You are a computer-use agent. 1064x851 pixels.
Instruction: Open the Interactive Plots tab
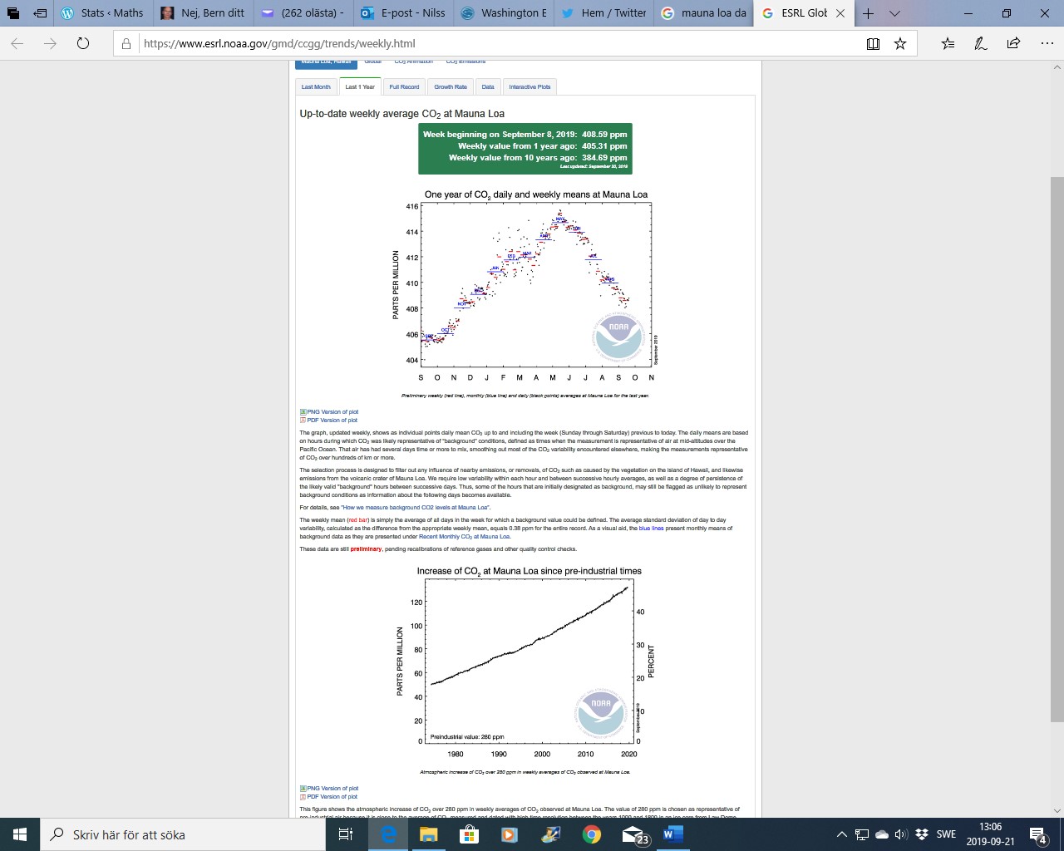530,87
